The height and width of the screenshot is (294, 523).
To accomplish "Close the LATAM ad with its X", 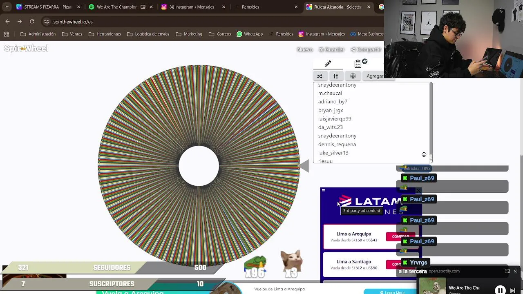I will (418, 190).
